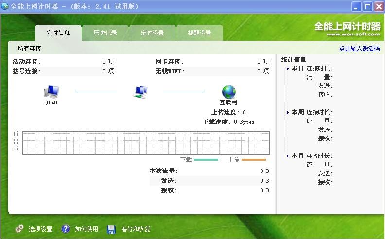The width and height of the screenshot is (385, 239).
Task: Click the 活动连接 label
Action: pos(26,62)
